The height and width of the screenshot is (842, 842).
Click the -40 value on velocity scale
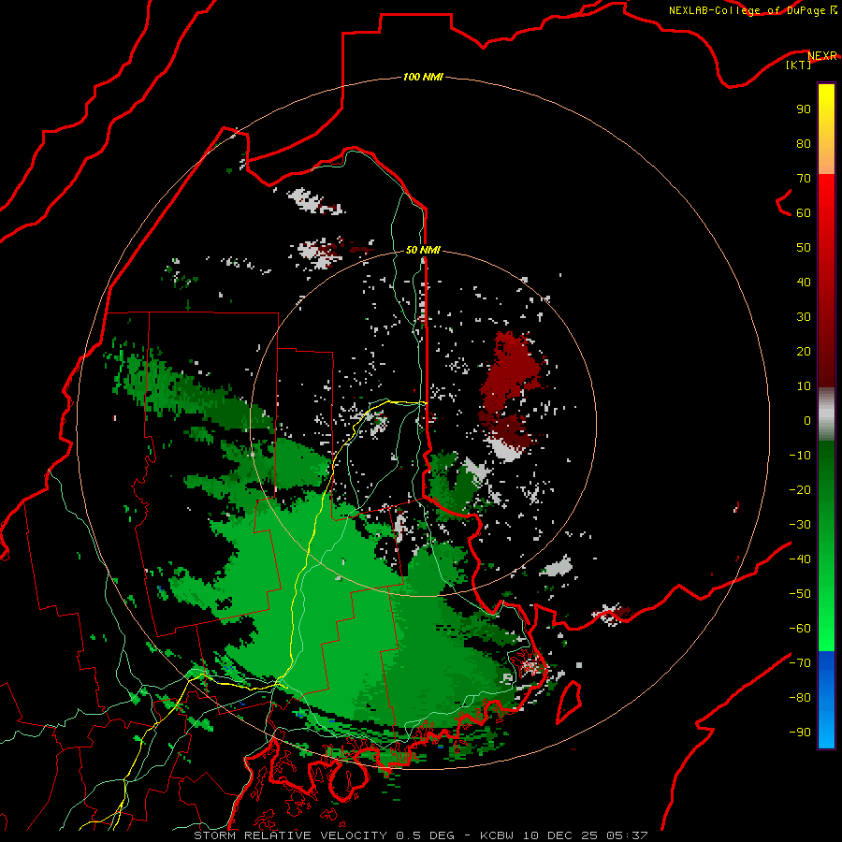(x=800, y=559)
